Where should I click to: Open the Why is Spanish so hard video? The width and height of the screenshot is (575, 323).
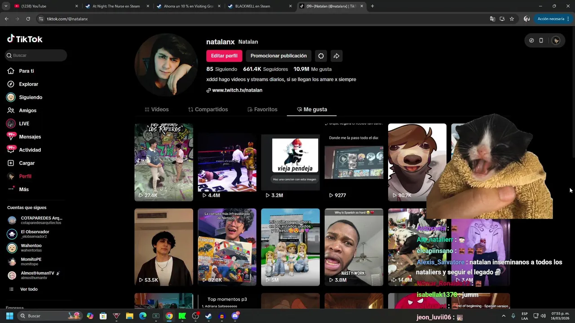(x=354, y=247)
